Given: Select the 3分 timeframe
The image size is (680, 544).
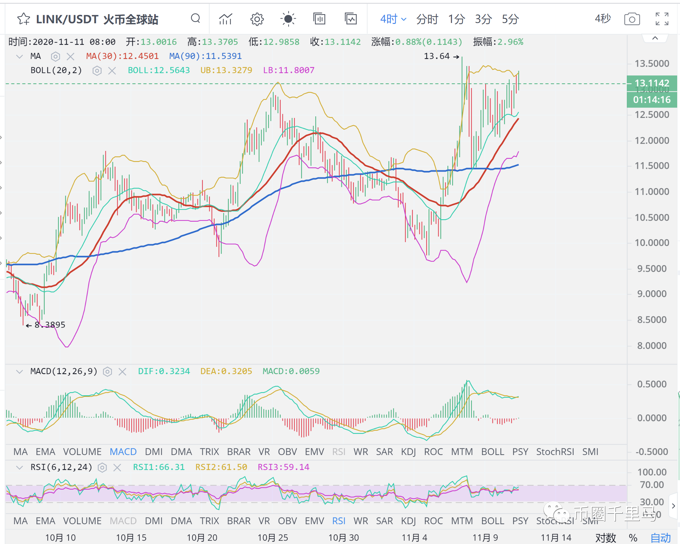Looking at the screenshot, I should coord(483,19).
